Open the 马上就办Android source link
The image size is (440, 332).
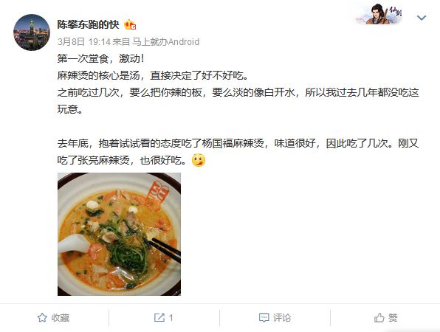tap(165, 42)
